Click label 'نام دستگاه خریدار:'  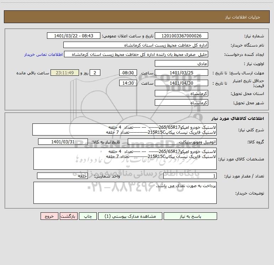(247, 46)
